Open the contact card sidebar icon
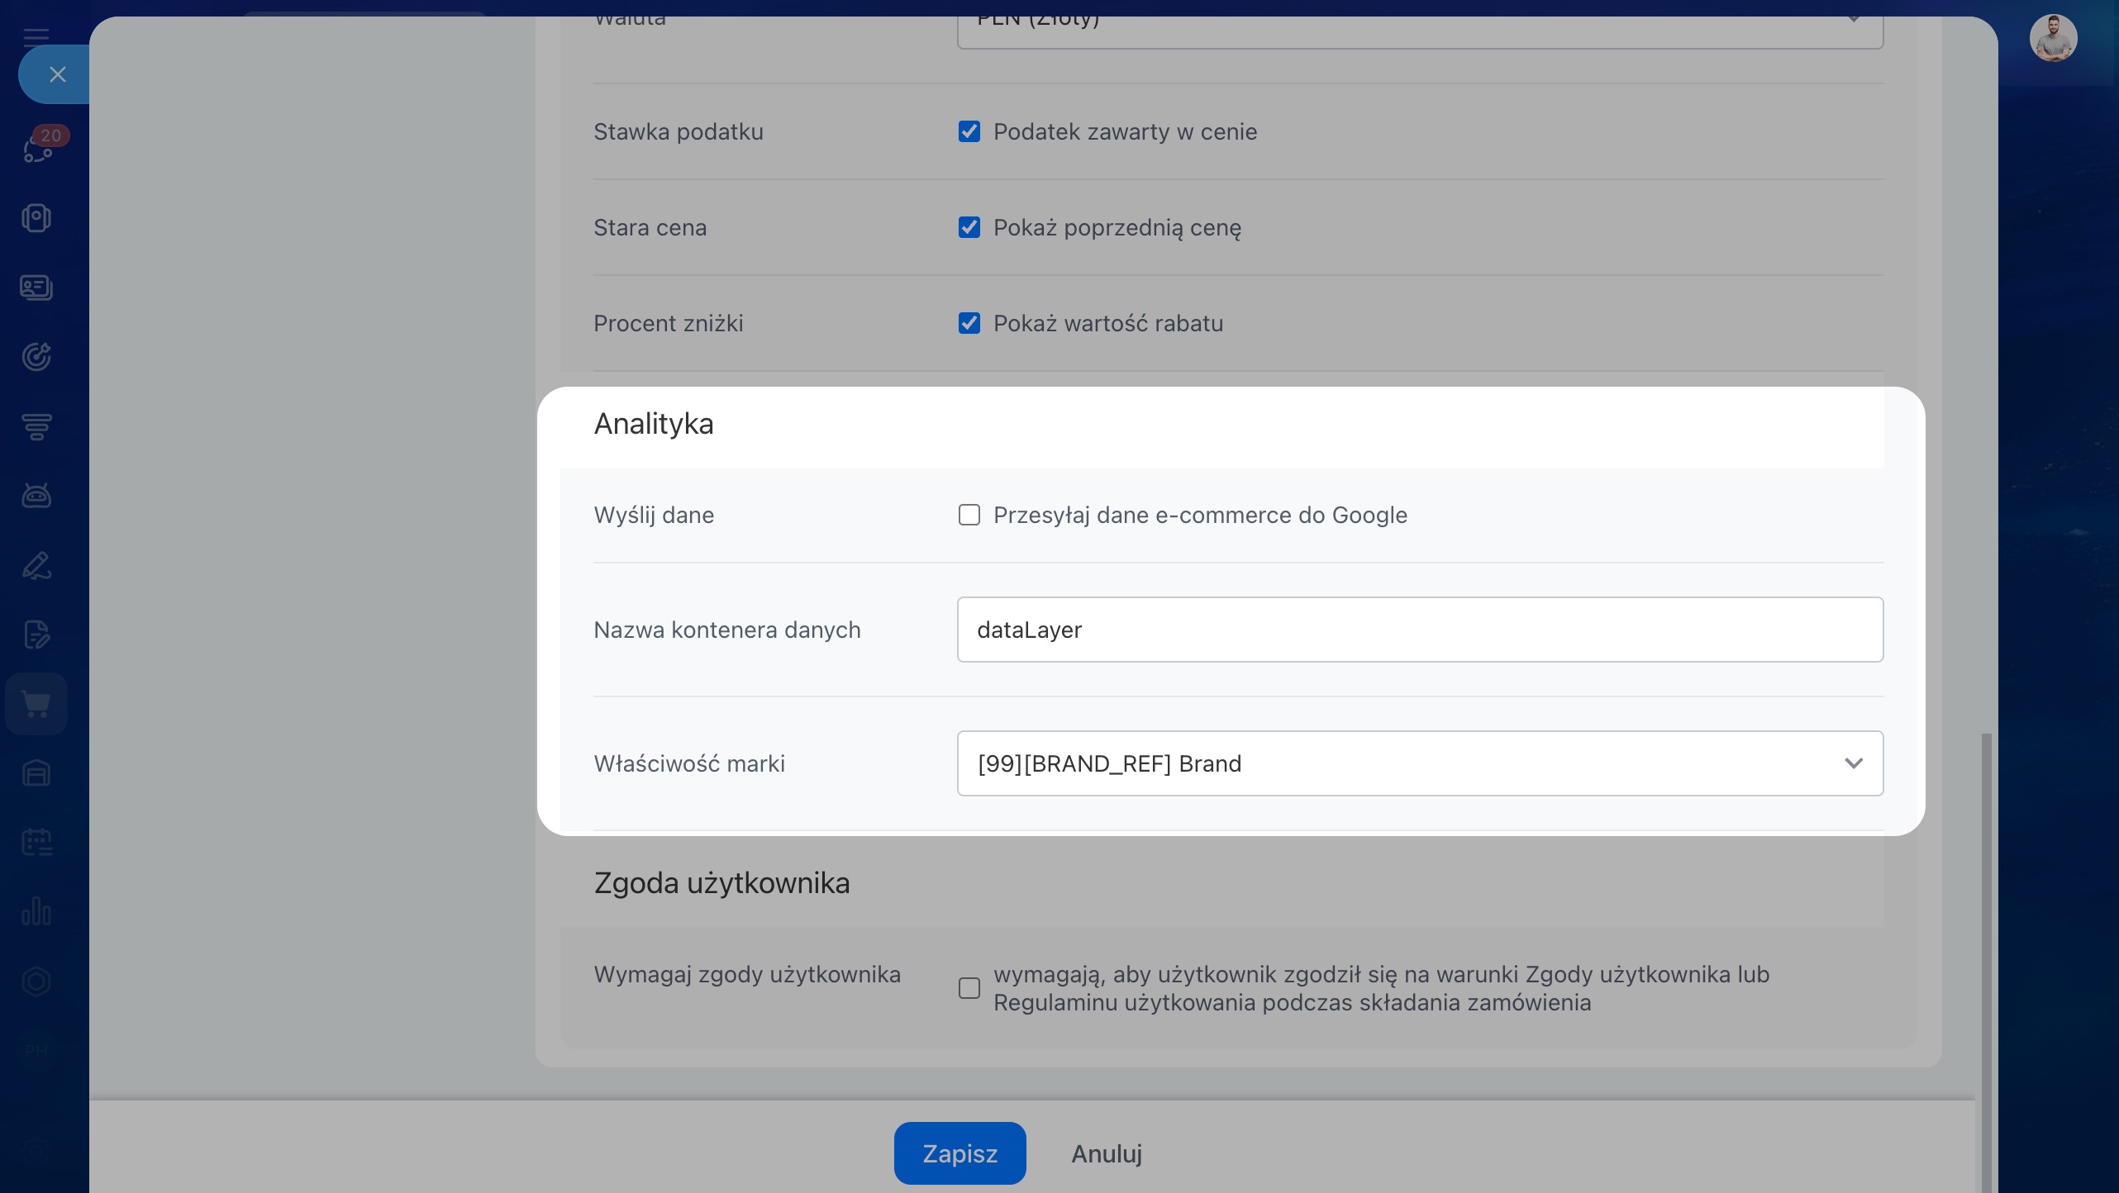2119x1193 pixels. [36, 288]
